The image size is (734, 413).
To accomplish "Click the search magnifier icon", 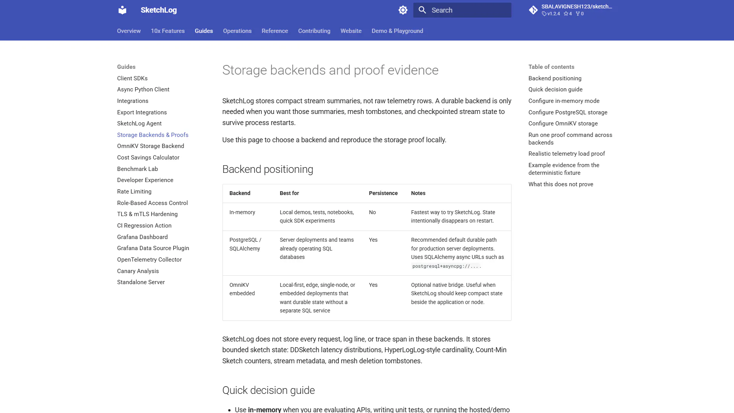I will (422, 10).
